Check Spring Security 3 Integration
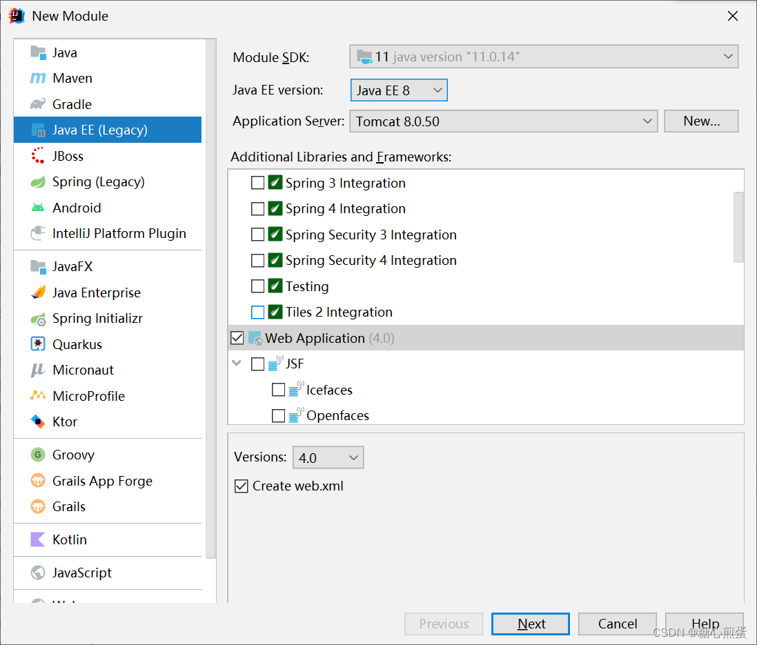Image resolution: width=757 pixels, height=645 pixels. (x=258, y=235)
